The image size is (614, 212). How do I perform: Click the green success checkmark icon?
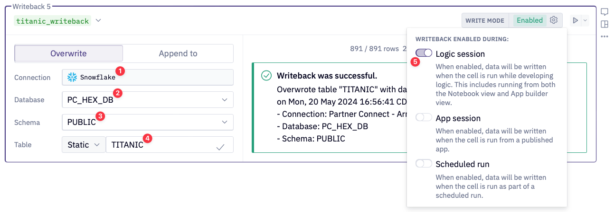click(266, 76)
